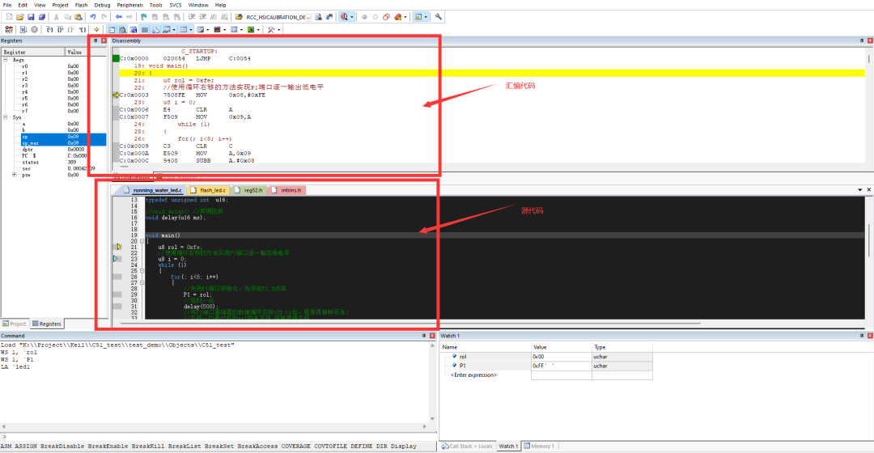Switch to reg52.h tab
This screenshot has width=874, height=453.
248,190
